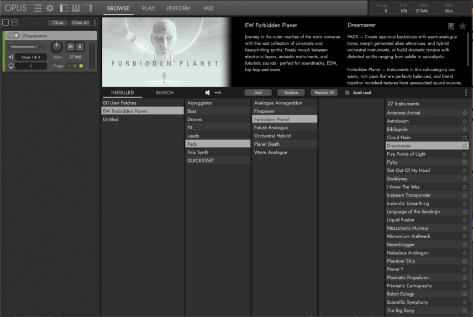Open Analogue Armageddon sub-category

pos(285,103)
